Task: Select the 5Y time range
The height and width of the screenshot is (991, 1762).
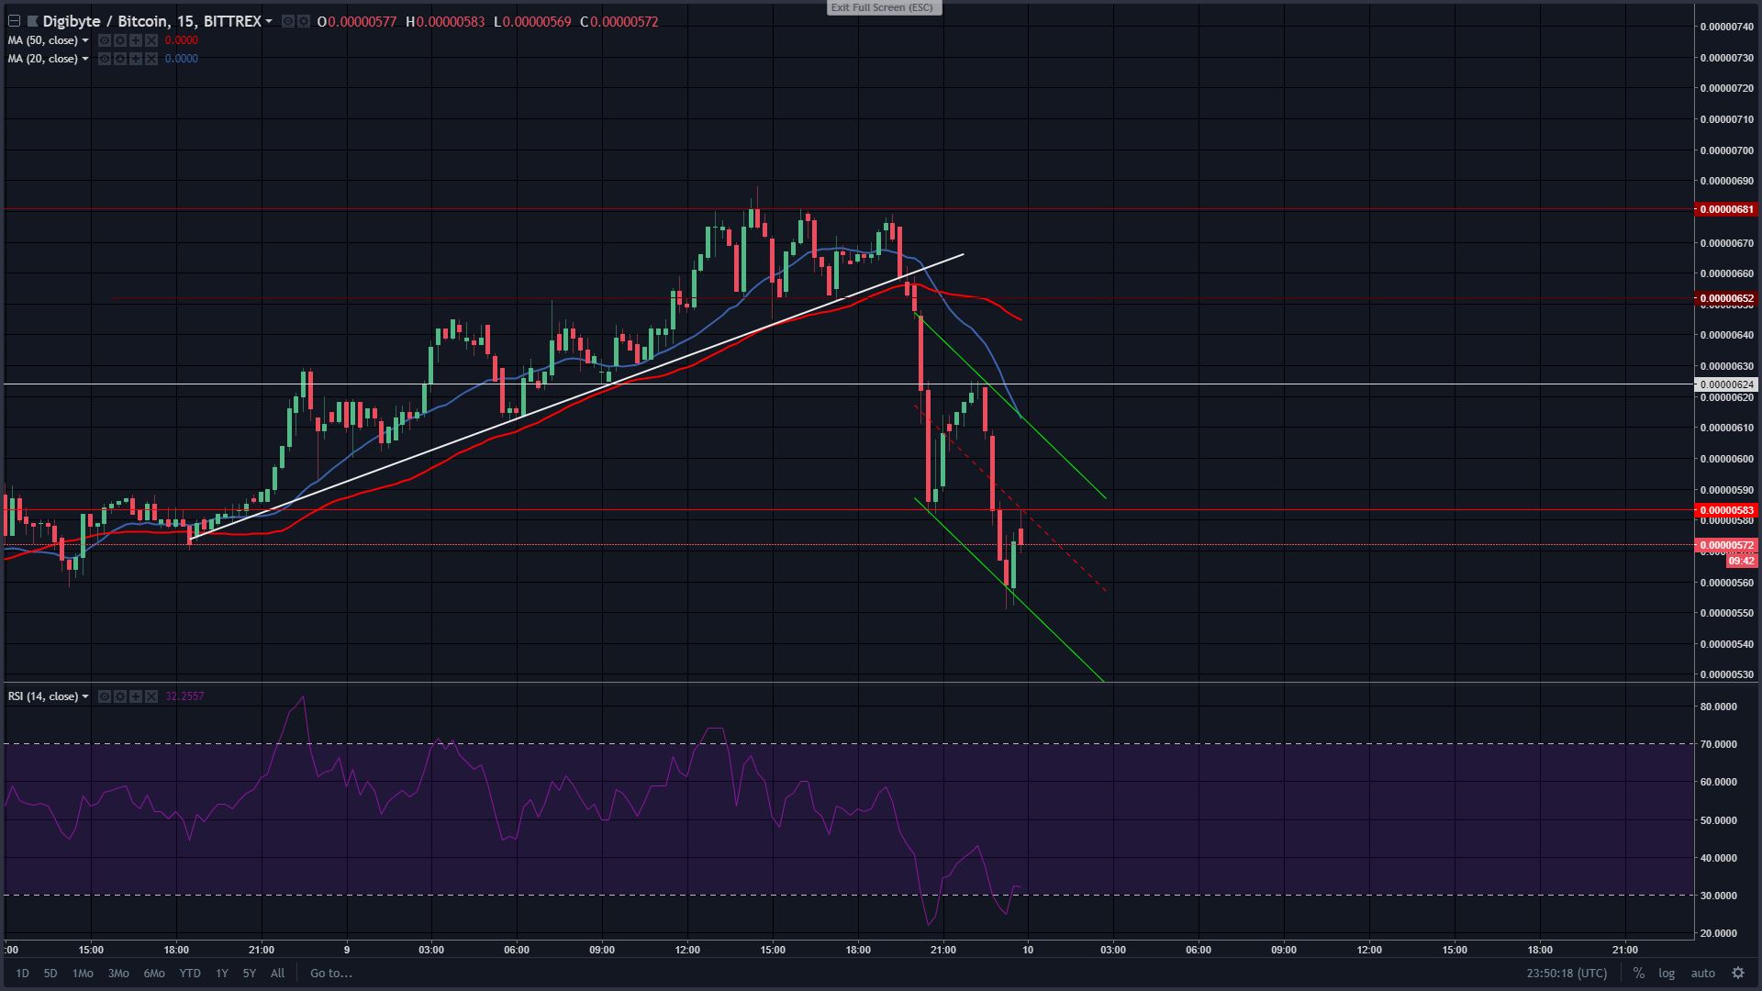Action: tap(250, 973)
